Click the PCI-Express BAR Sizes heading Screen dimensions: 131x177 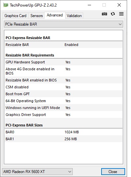point(24,125)
